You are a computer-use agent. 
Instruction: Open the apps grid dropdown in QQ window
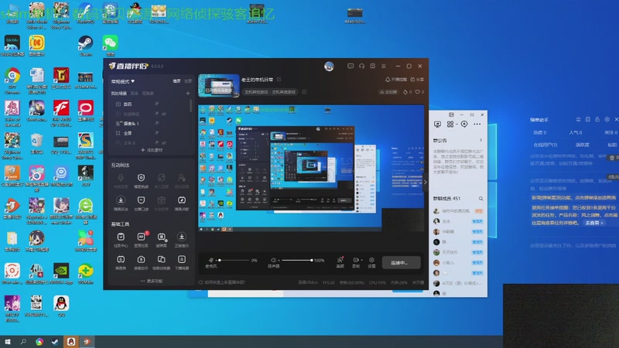click(x=452, y=125)
